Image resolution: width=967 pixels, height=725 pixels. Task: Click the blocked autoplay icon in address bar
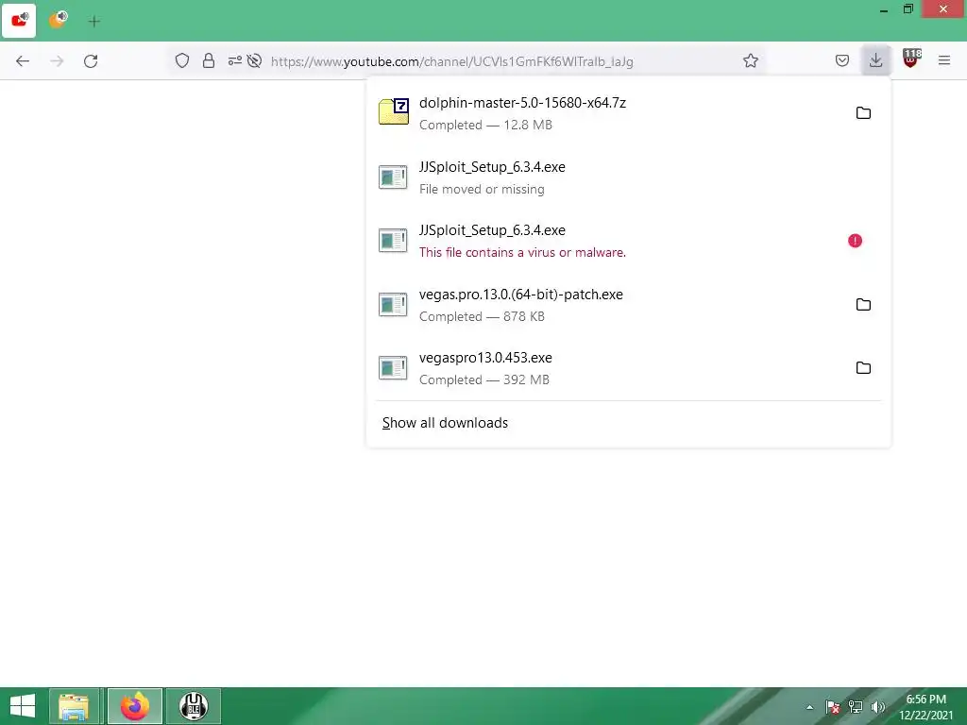[254, 60]
